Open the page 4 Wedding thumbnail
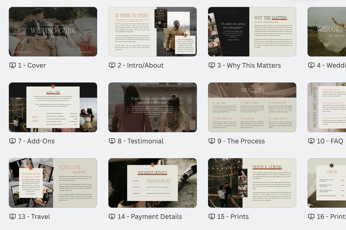This screenshot has height=230, width=346. point(327,32)
